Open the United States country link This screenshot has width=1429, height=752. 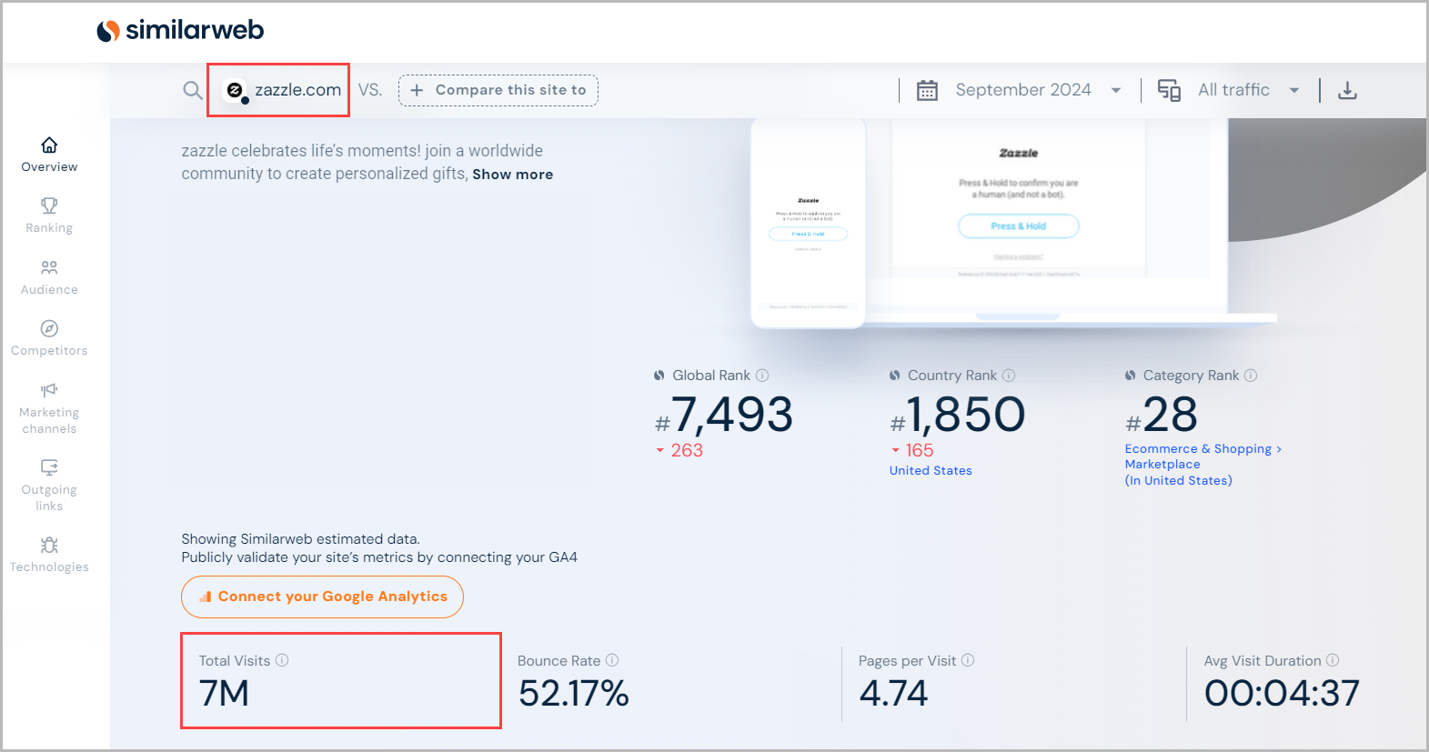(x=931, y=471)
